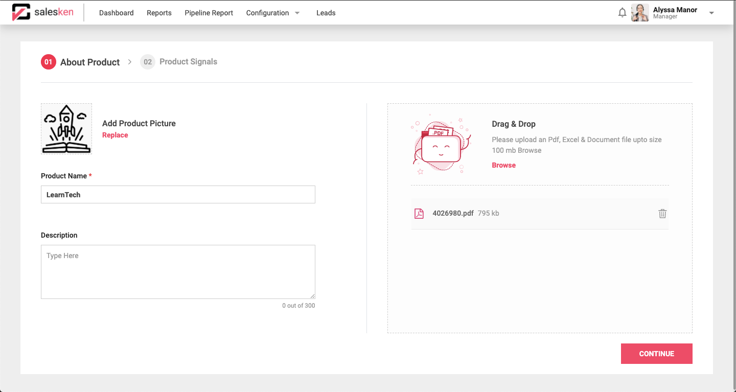Click the 795 kb file size

pos(489,213)
